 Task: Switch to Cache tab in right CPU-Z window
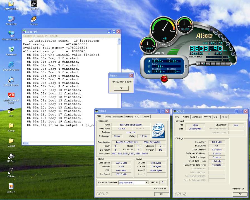click(186, 117)
